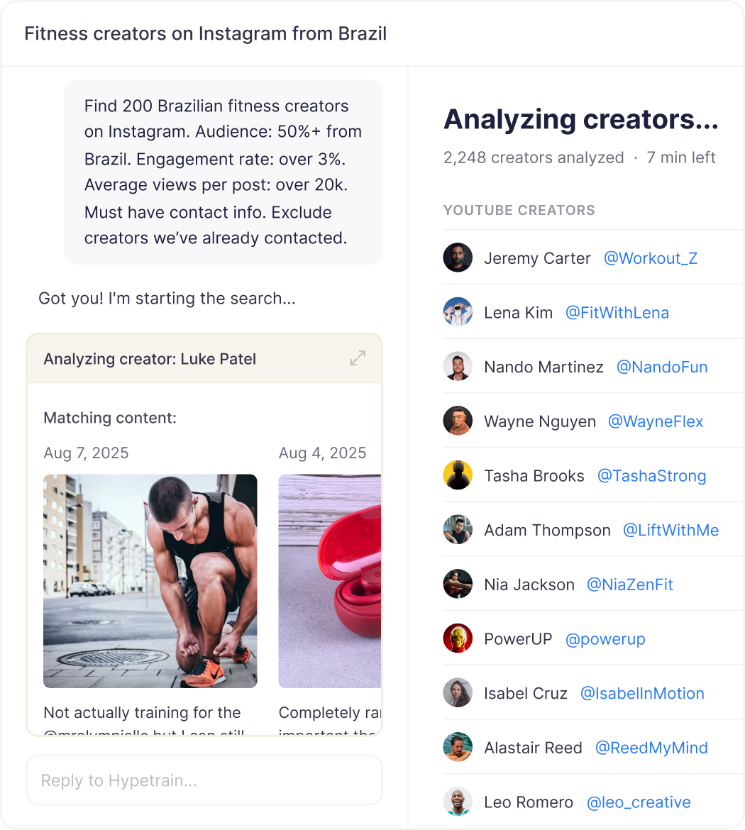Screen dimensions: 745x830
Task: Select the Adam Thompson creator row
Action: point(593,530)
